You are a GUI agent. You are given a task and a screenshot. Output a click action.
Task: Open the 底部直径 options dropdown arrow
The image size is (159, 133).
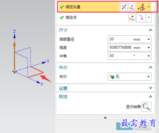(x=149, y=39)
